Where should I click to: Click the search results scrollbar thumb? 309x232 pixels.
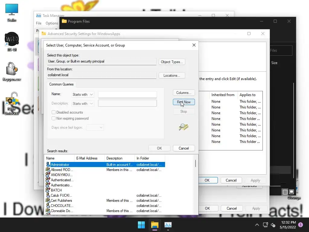(196, 163)
